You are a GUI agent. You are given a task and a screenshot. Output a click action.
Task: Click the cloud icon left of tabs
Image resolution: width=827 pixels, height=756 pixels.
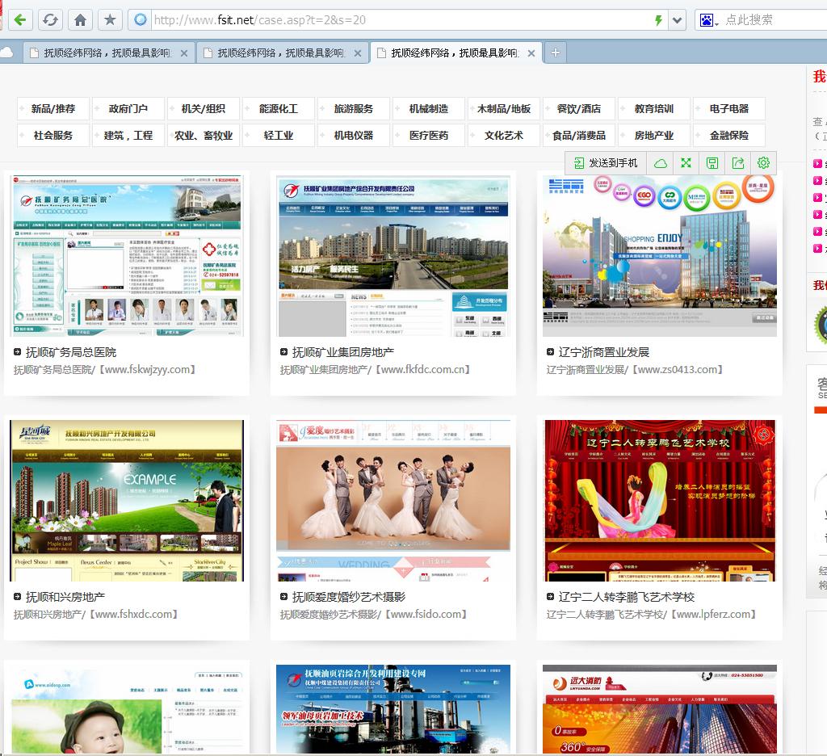pyautogui.click(x=6, y=52)
